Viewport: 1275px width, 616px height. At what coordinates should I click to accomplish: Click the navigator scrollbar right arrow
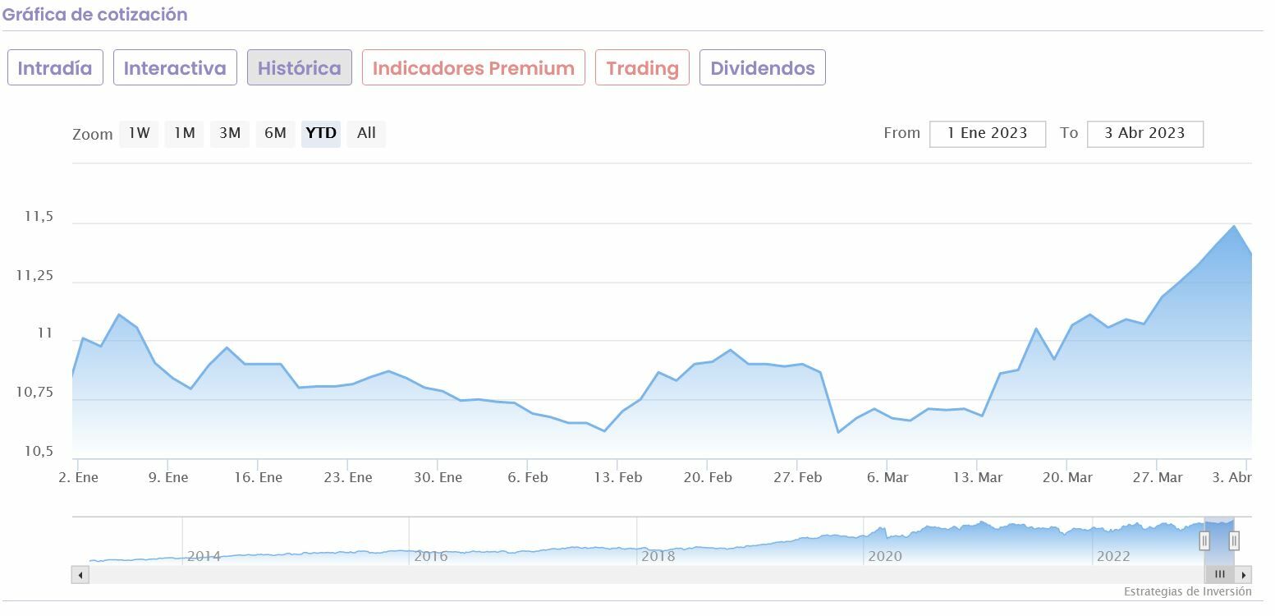point(1245,575)
